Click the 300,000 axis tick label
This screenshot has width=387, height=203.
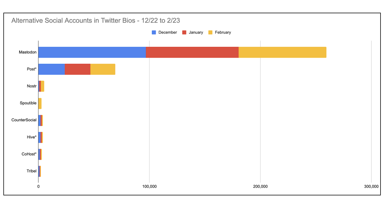tap(371, 187)
